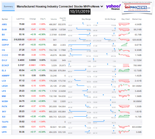Select BRKA last price 318,939.00
Screen dimensions: 155x139
click(x=19, y=39)
